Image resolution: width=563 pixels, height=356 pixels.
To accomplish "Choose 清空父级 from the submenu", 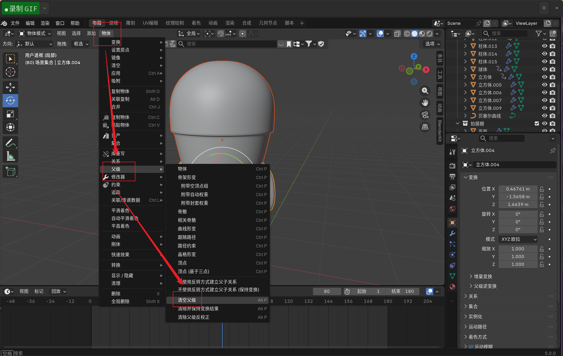I will pos(187,300).
